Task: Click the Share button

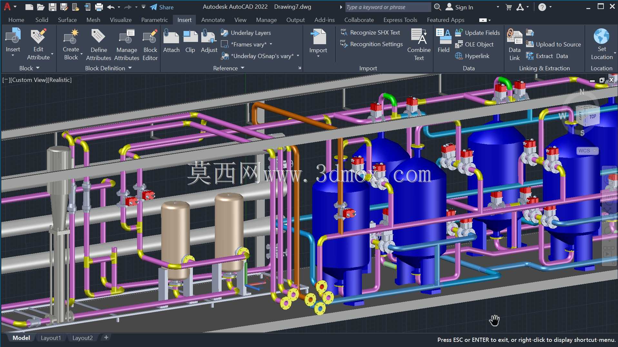Action: coord(162,7)
